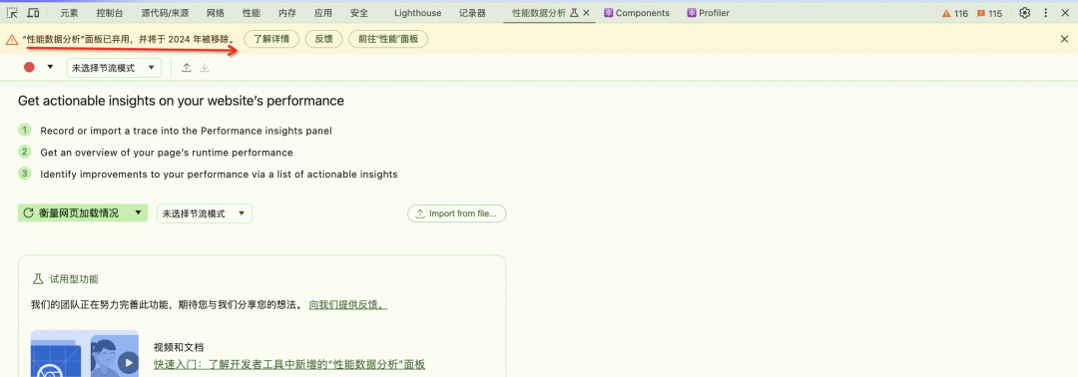Switch to the 性能 tab
This screenshot has height=377, width=1078.
pos(252,13)
